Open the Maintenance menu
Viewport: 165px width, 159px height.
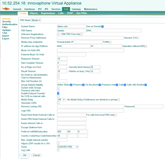click(91, 9)
